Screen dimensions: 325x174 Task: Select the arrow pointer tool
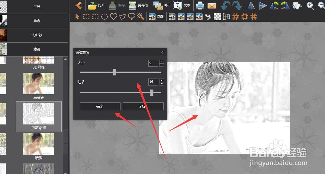coord(77,17)
